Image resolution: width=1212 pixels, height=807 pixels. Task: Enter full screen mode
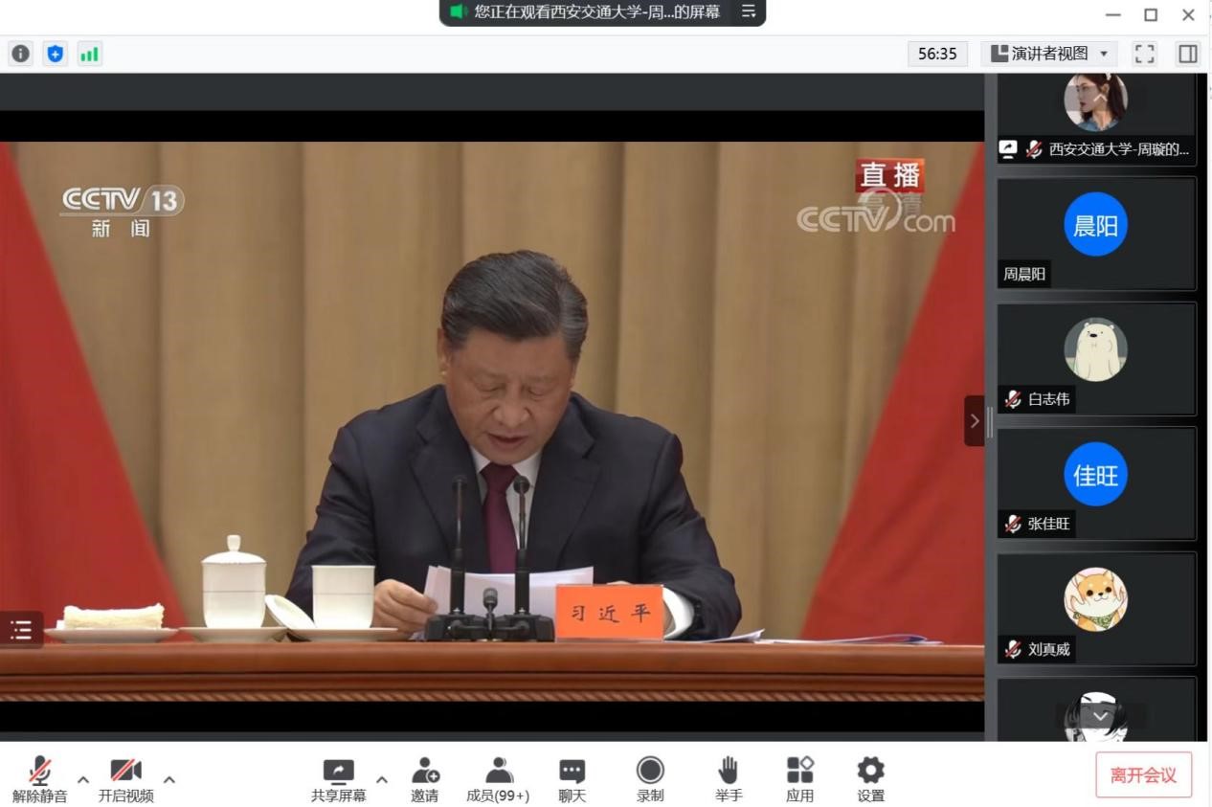pos(1144,54)
